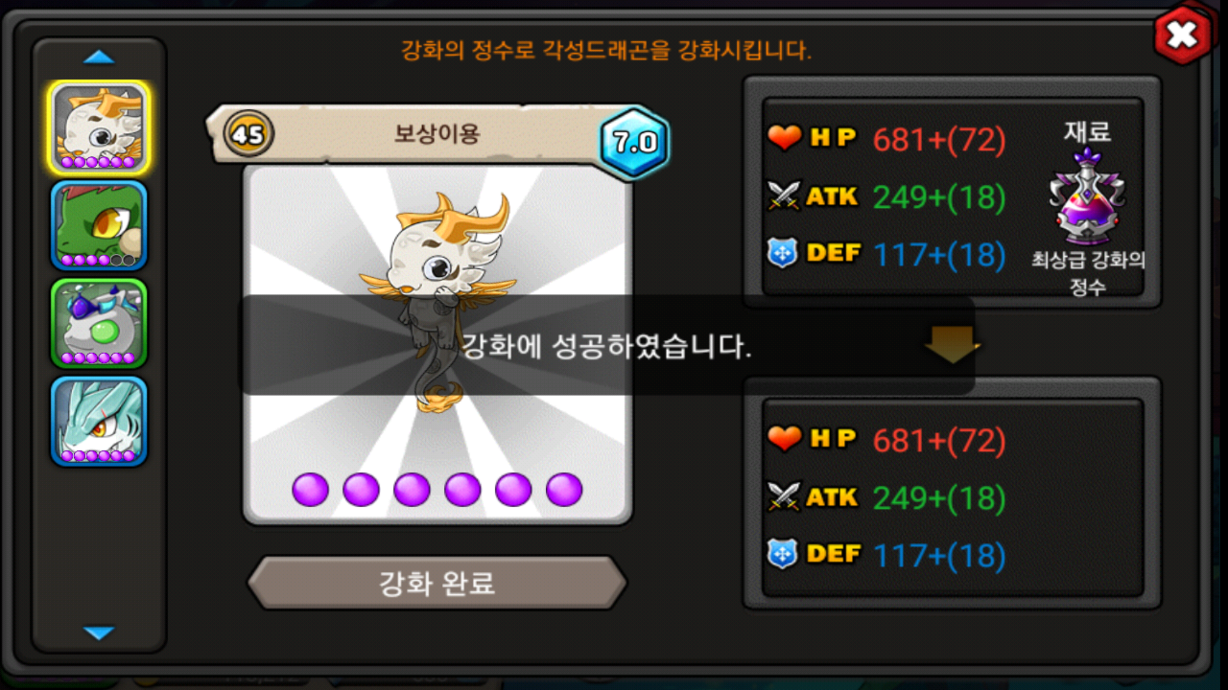This screenshot has height=690, width=1228.
Task: Click the 강화 완료 button
Action: coord(437,583)
